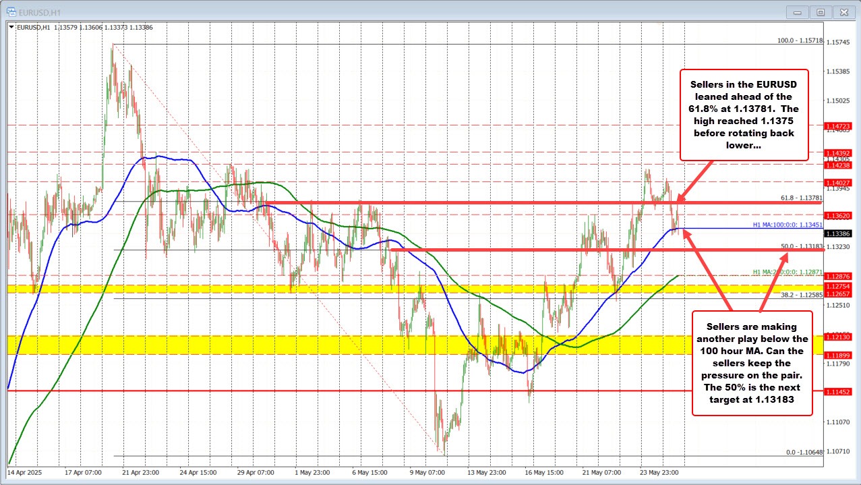This screenshot has width=861, height=485.
Task: Select the 61.8 Fibonacci label at 1.13781
Action: 803,198
